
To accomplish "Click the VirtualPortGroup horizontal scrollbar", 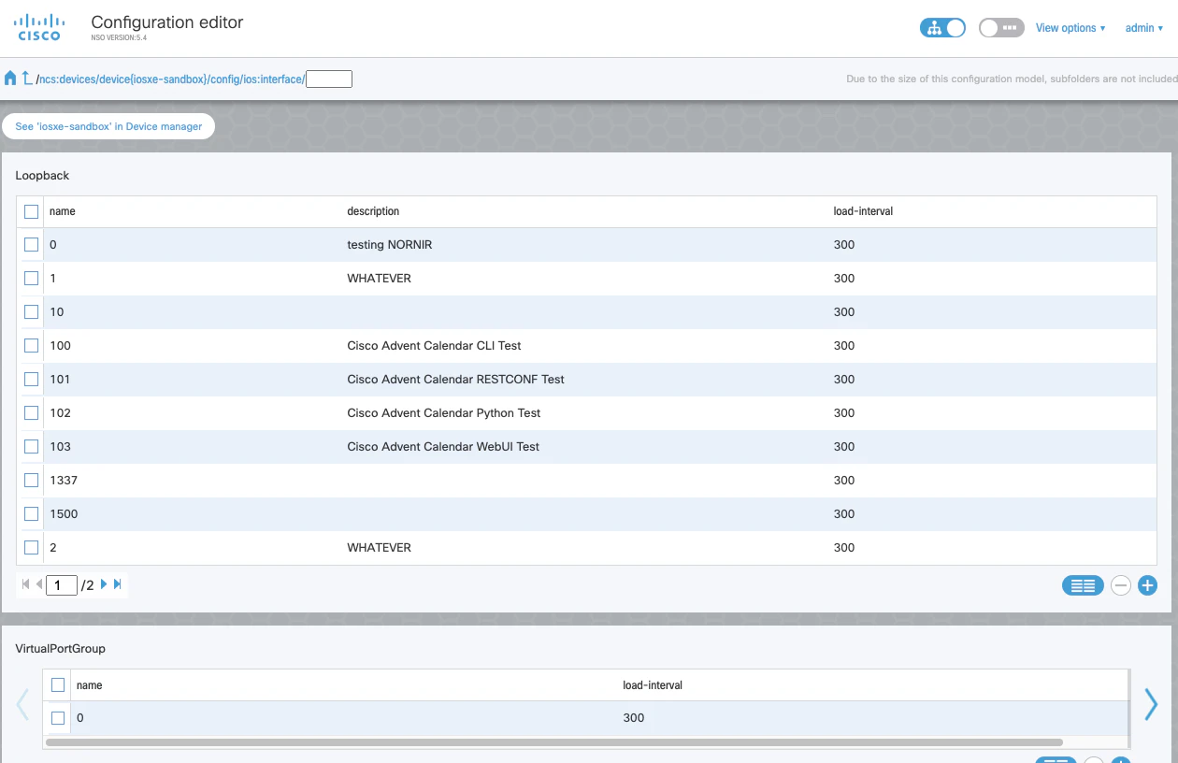I will pos(555,742).
